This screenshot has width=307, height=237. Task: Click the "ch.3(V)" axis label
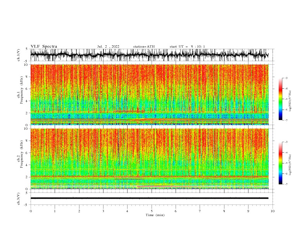point(19,199)
